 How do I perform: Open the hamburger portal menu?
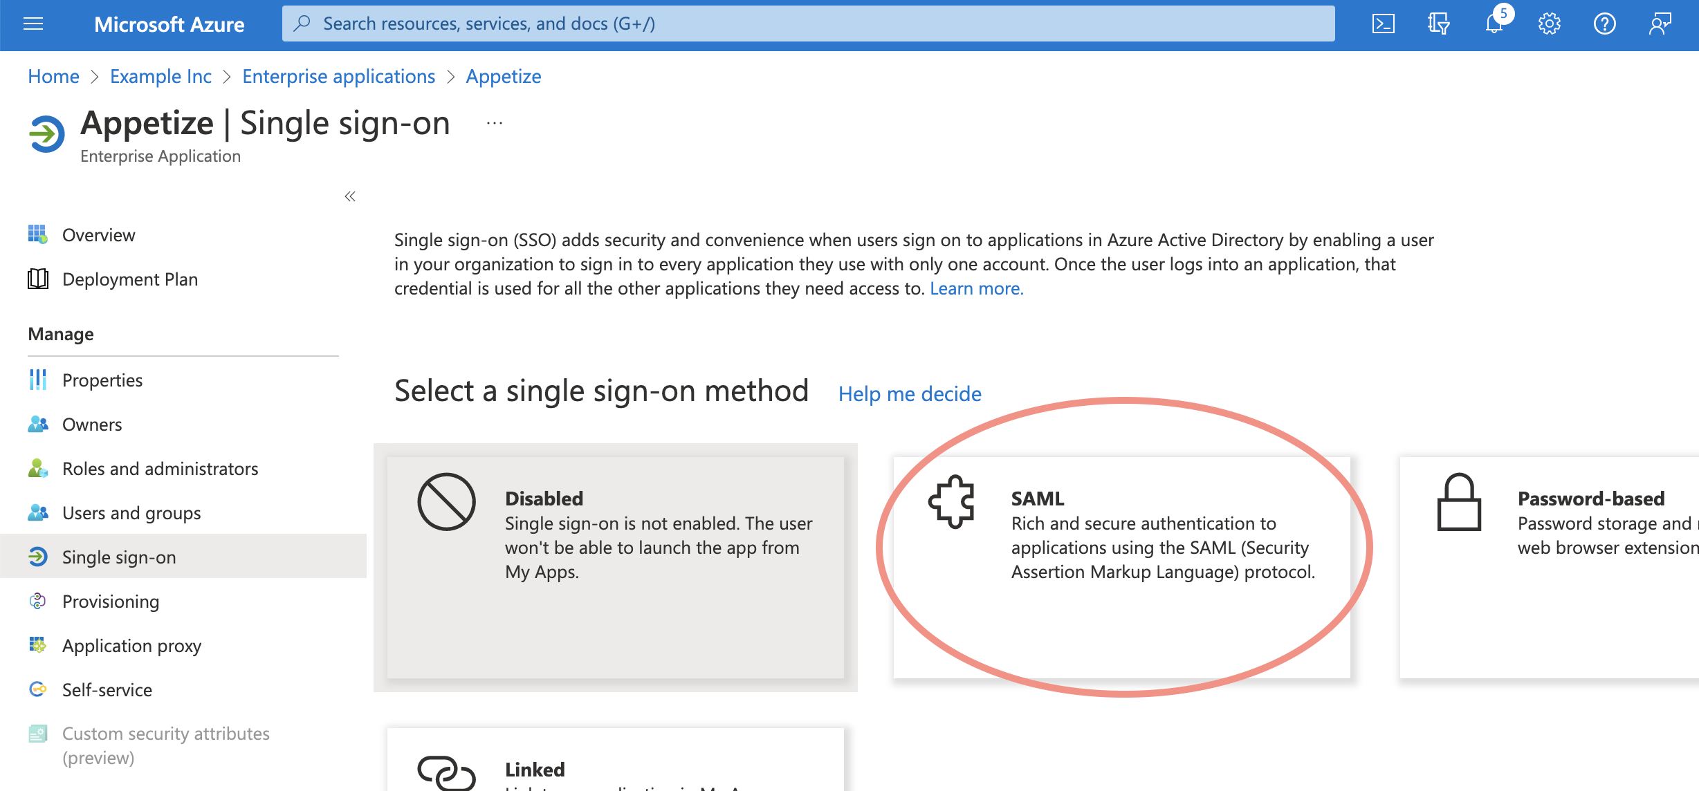pos(33,24)
